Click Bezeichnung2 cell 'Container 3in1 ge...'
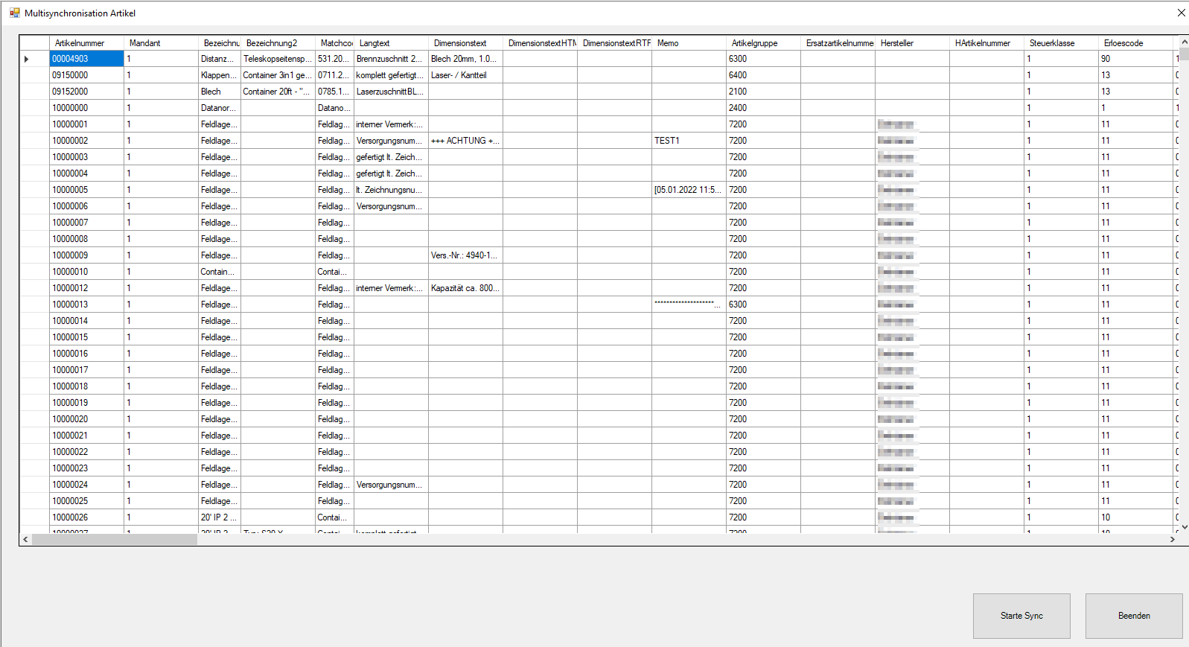The image size is (1189, 647). pos(278,75)
